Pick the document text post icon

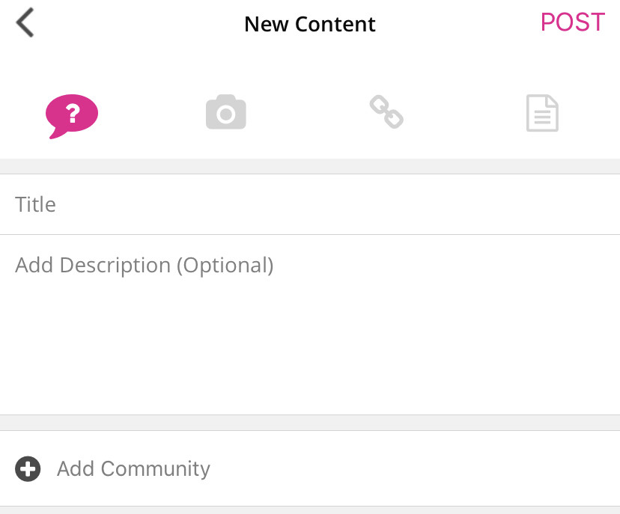pos(542,113)
